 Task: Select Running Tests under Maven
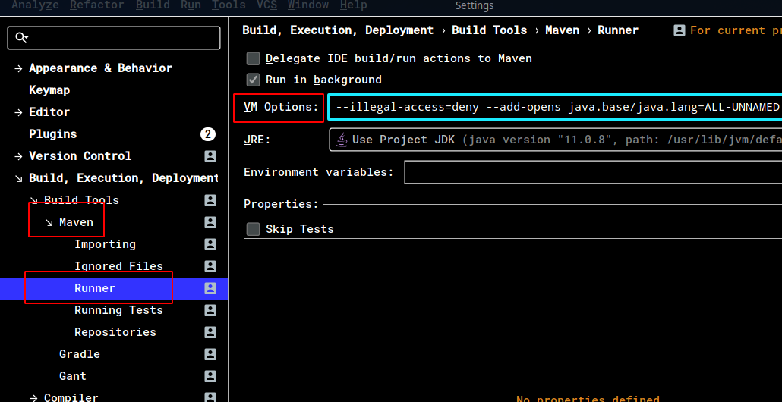click(x=118, y=310)
